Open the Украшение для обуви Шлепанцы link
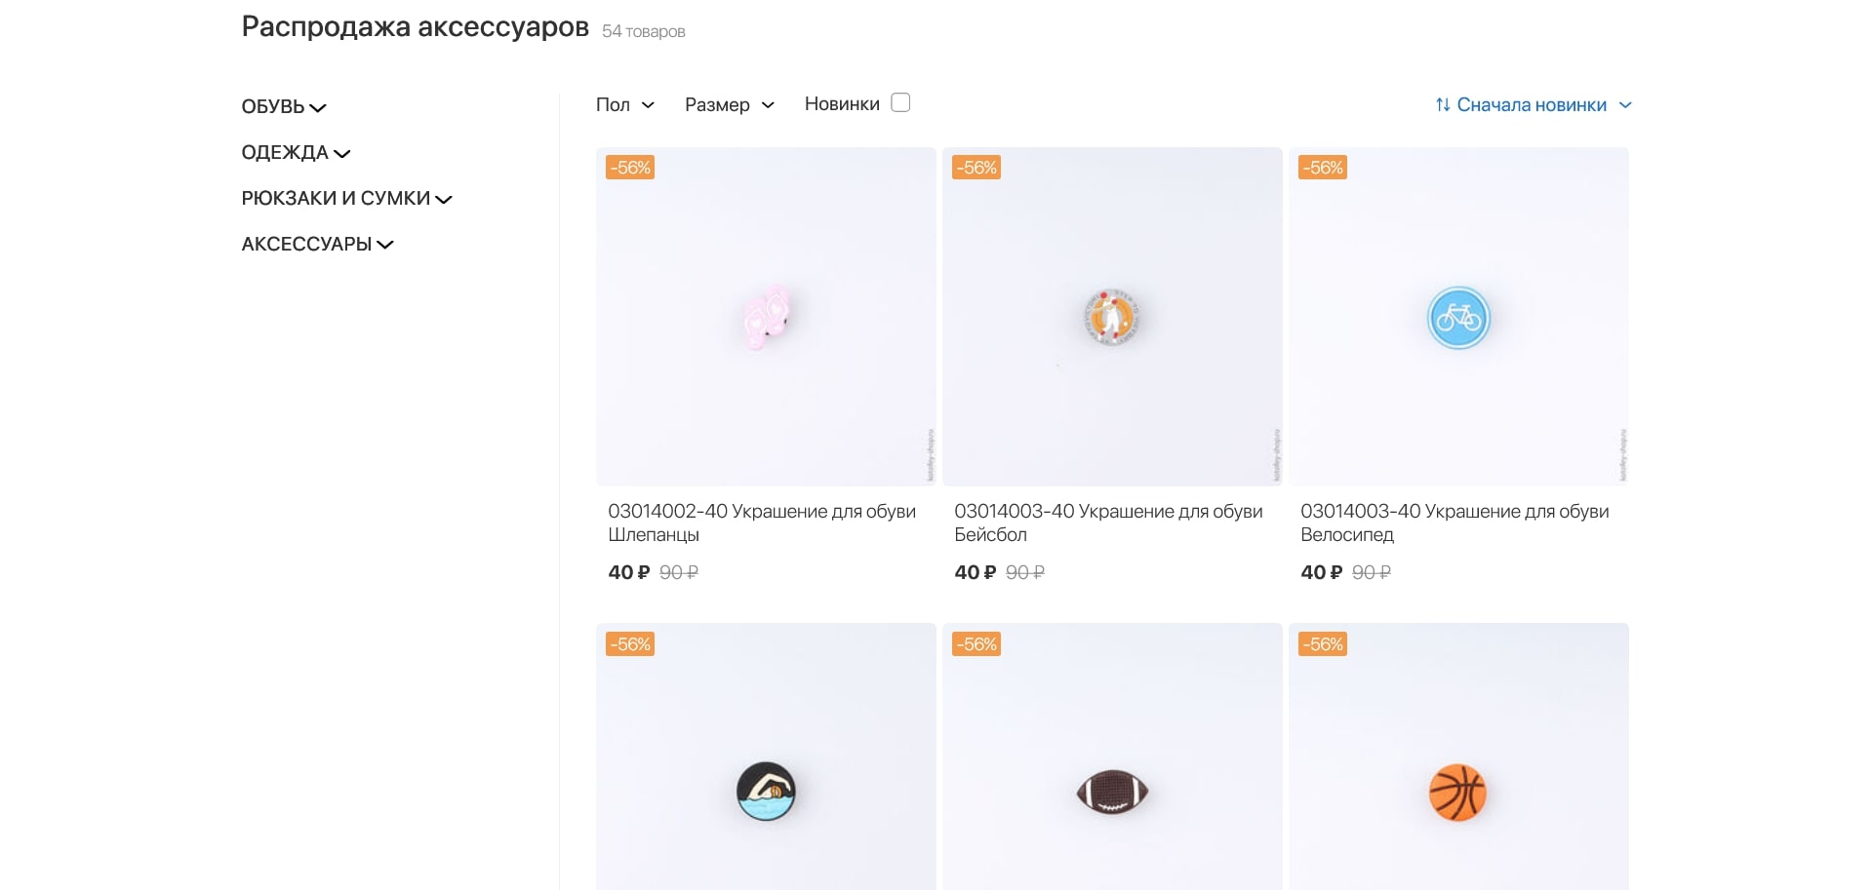 tap(761, 522)
